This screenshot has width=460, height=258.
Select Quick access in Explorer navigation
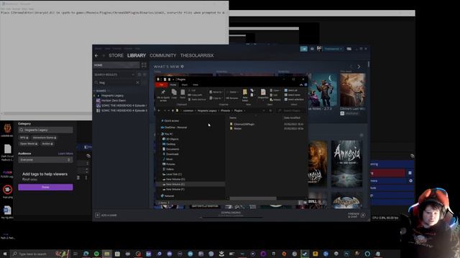click(171, 121)
